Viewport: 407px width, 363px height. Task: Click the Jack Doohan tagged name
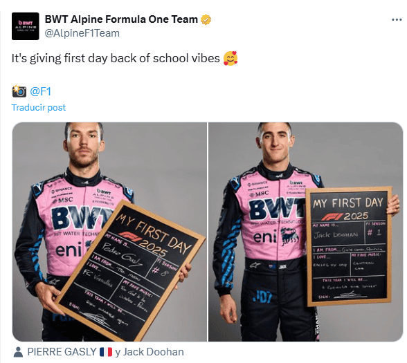[x=153, y=352]
